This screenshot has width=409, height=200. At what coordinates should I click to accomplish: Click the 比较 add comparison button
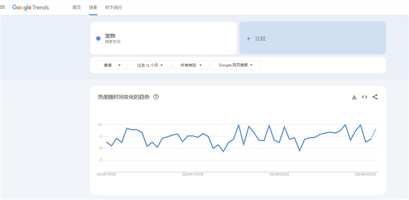tap(312, 38)
